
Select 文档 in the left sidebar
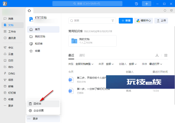[x=12, y=25]
